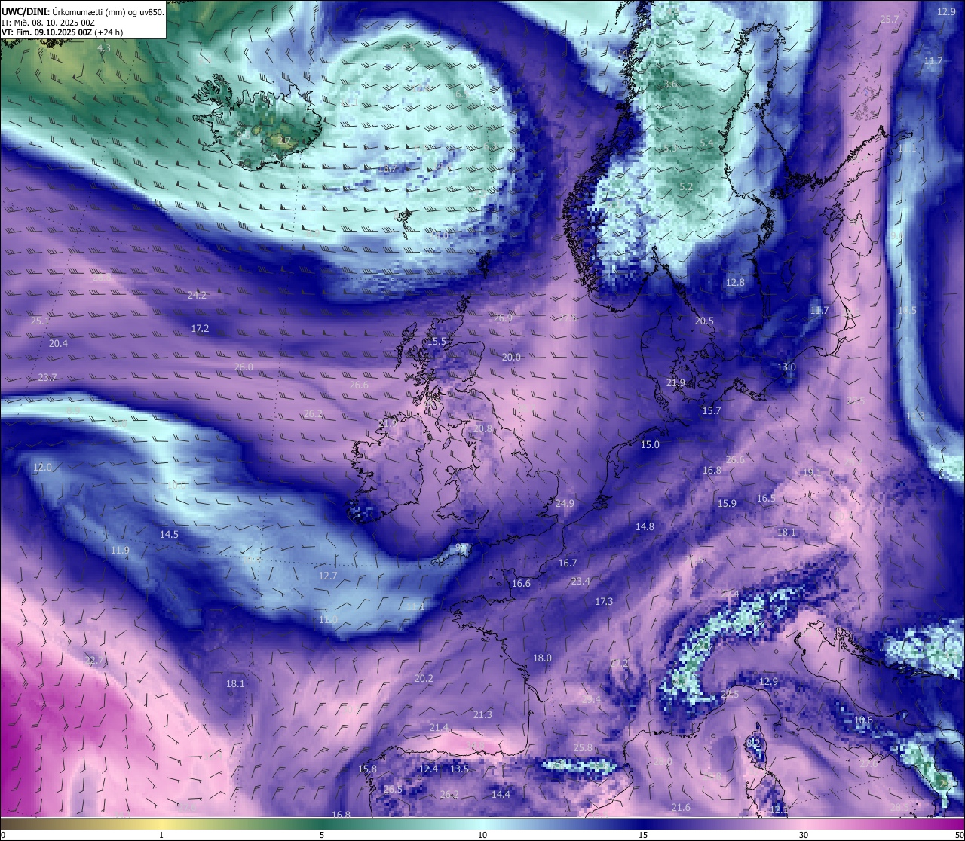Click the 12.8 value label
965x841 pixels.
tap(735, 282)
